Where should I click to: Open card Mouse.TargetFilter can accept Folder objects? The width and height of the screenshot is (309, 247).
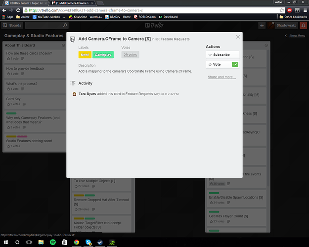tap(101, 224)
